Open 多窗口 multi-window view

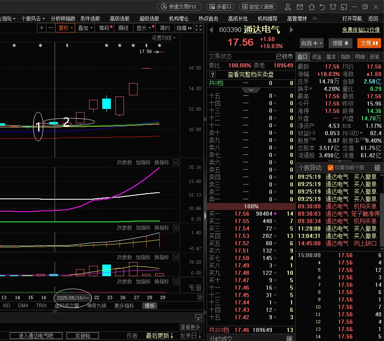(220, 7)
